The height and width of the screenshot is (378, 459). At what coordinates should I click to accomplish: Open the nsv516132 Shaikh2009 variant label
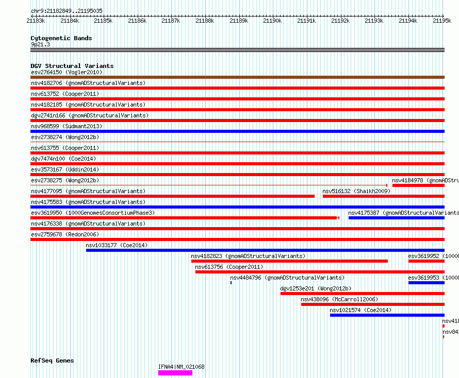click(356, 191)
